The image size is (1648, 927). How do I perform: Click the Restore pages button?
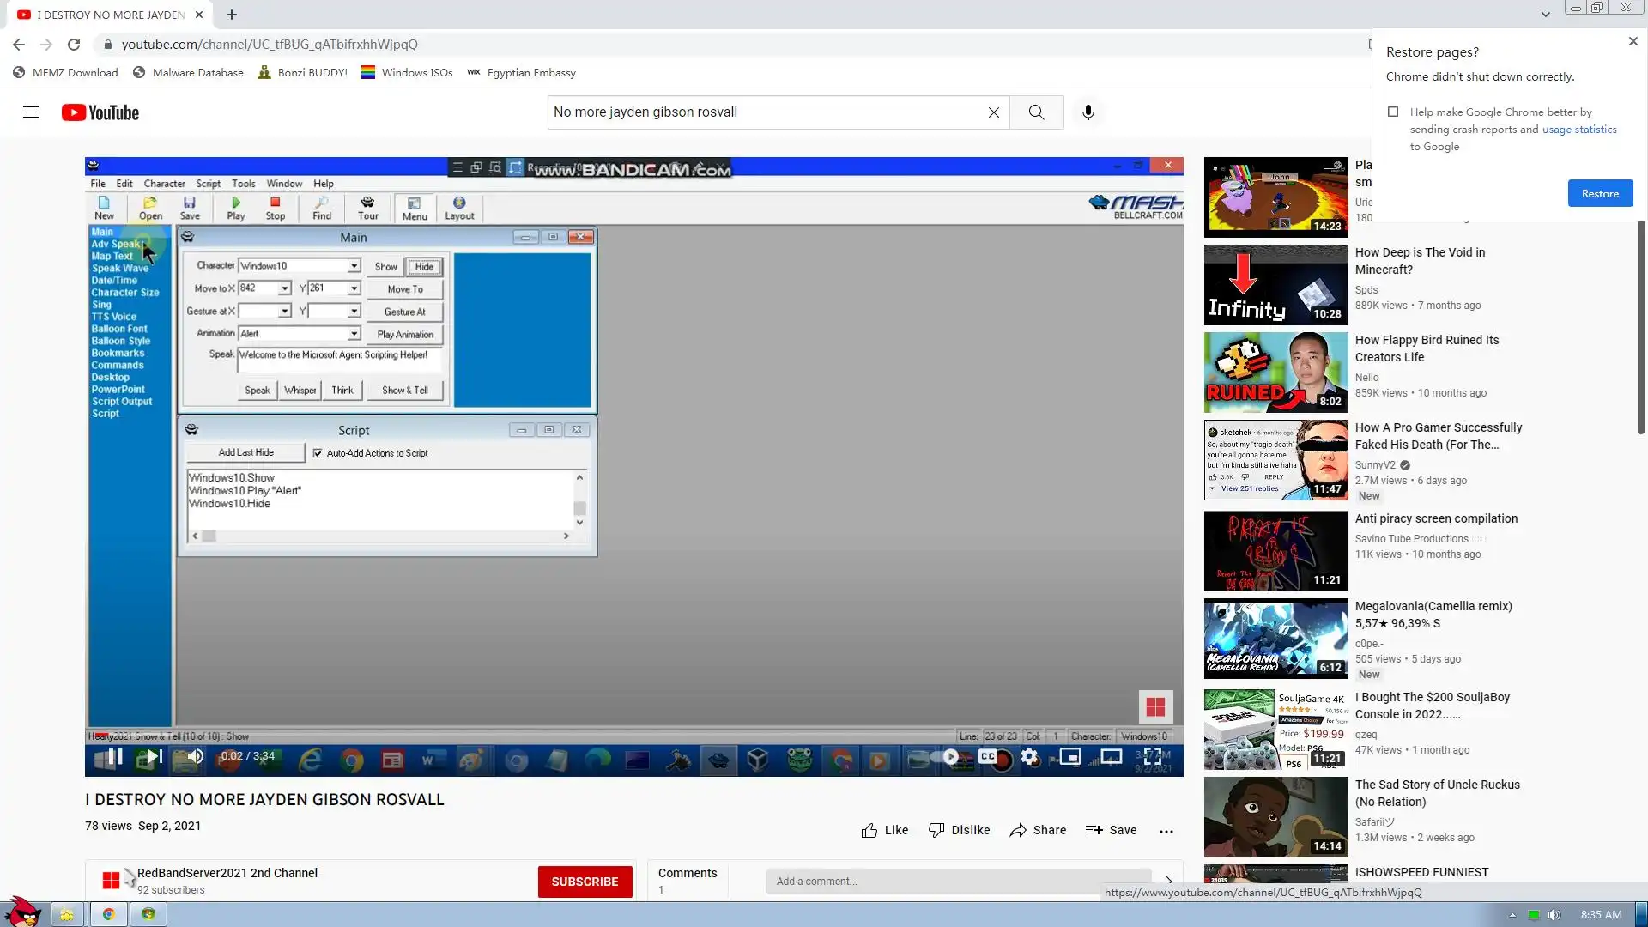(x=1600, y=193)
